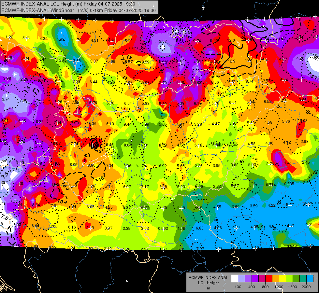Viewport: 319px width, 293px height.
Task: Click the teal legend color swatch
Action: click(303, 279)
